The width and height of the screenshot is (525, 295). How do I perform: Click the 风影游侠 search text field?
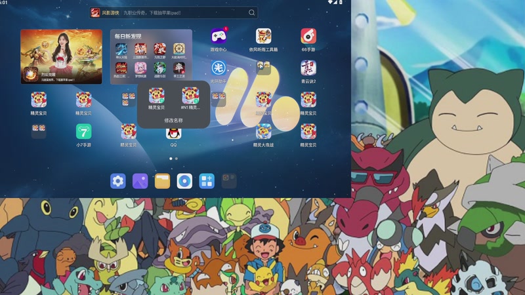coord(173,12)
